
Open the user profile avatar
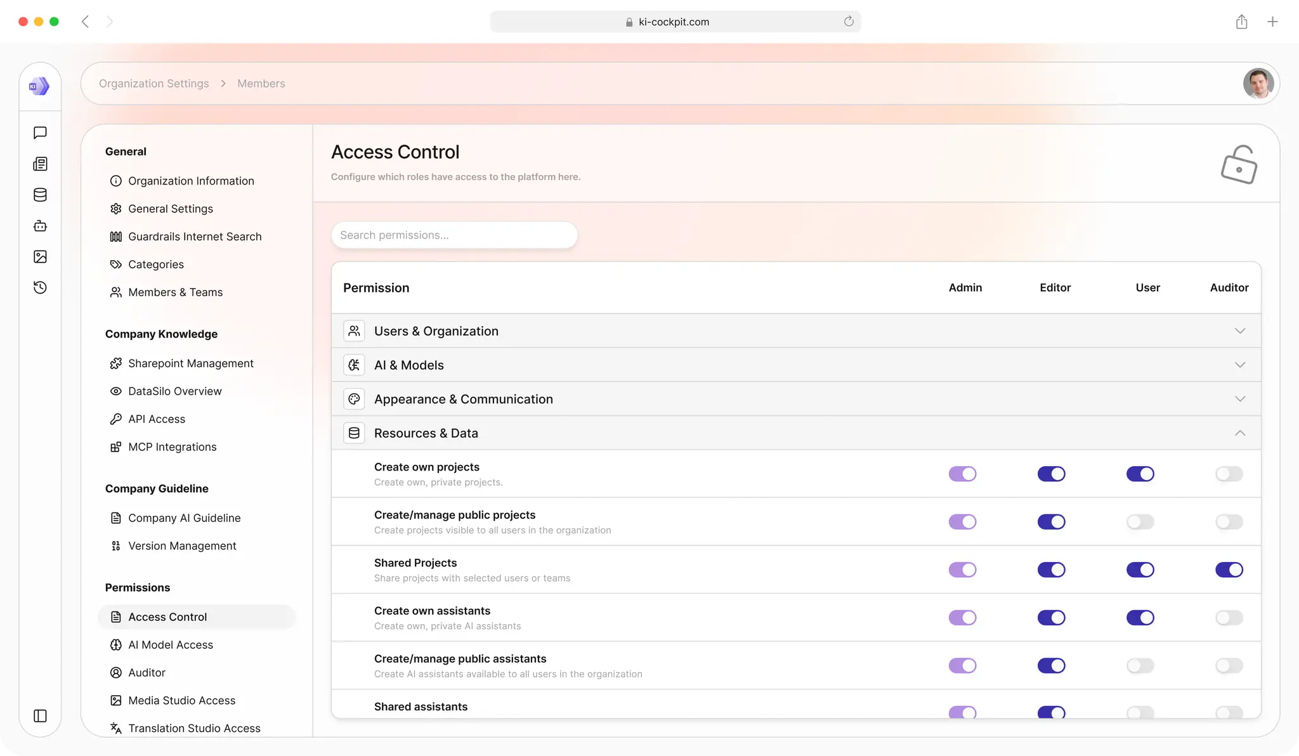click(x=1258, y=83)
